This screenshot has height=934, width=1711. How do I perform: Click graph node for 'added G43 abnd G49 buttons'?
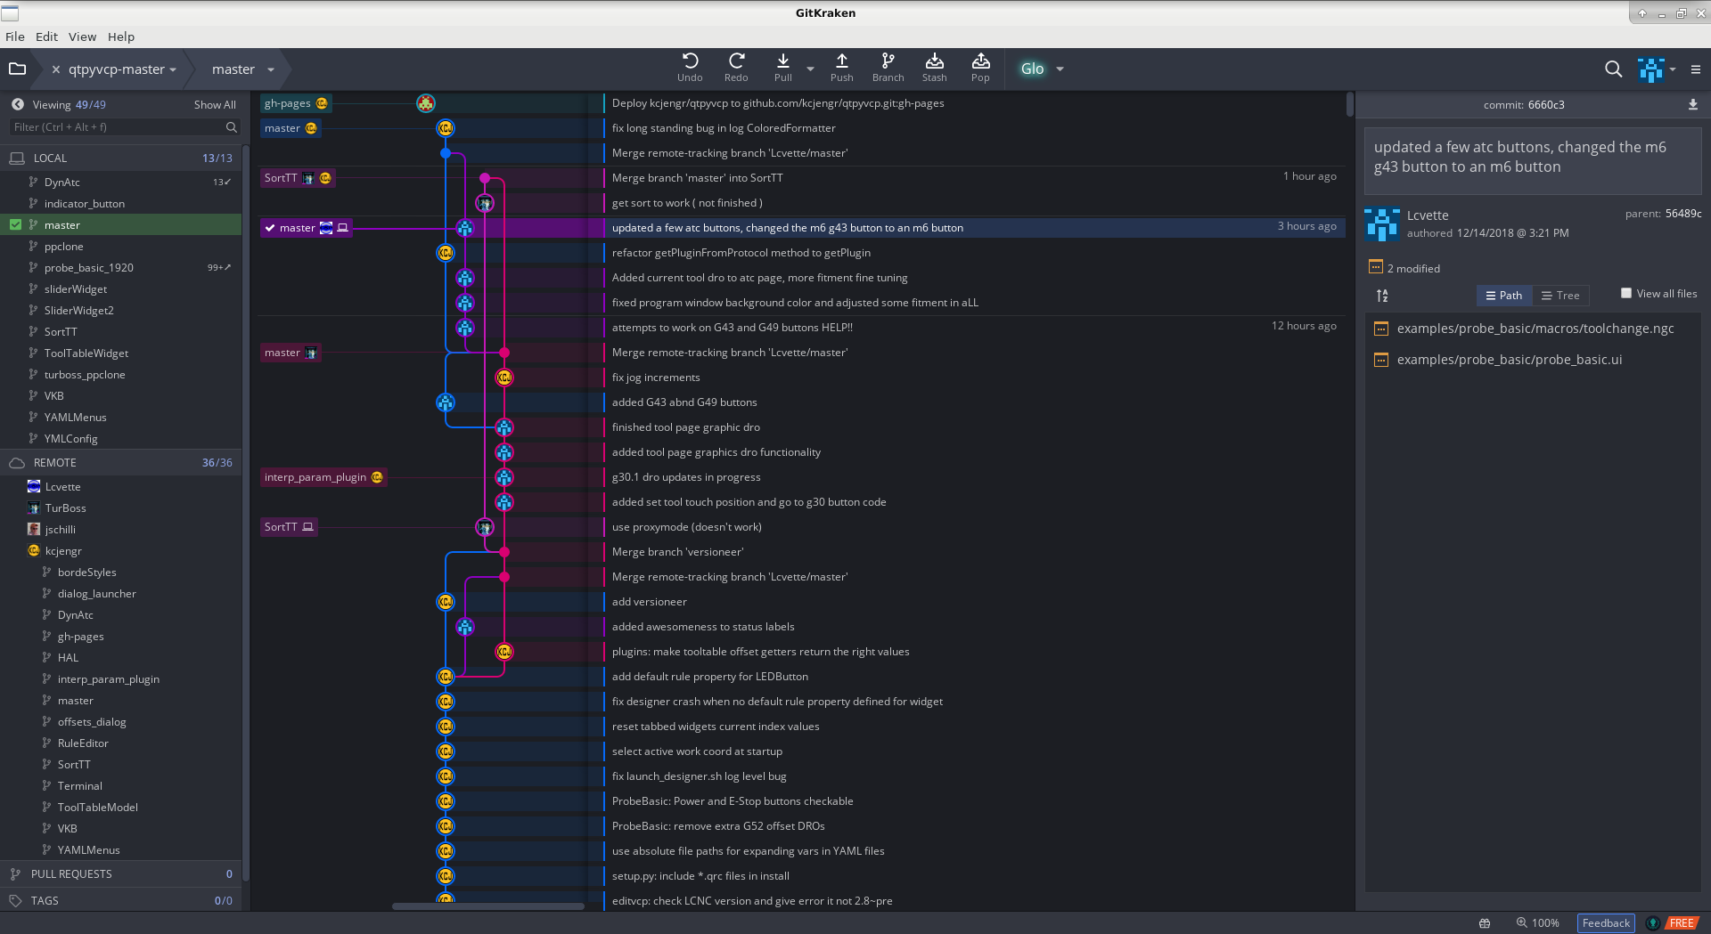point(446,402)
